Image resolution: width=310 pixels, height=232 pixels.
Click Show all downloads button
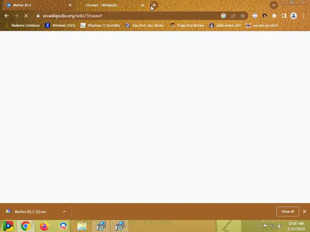point(288,211)
